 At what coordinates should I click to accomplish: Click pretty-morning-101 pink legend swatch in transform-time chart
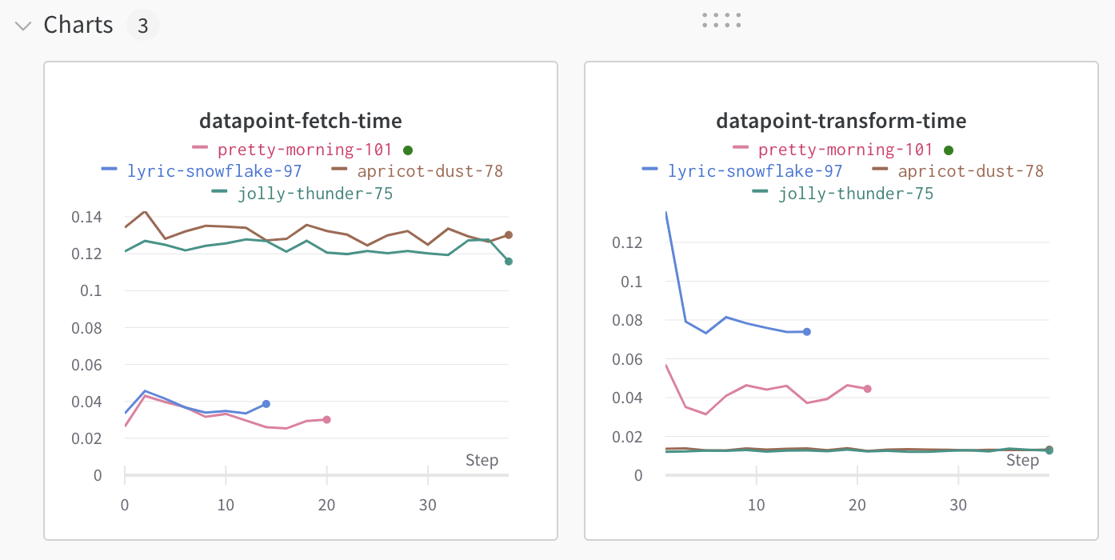pos(741,148)
